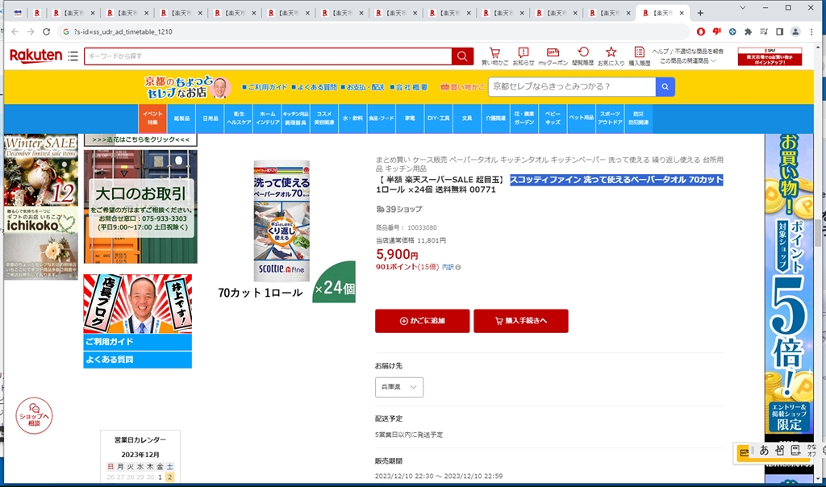Select the 衛生ヘルスケア category tab
This screenshot has height=487, width=826.
click(x=239, y=118)
